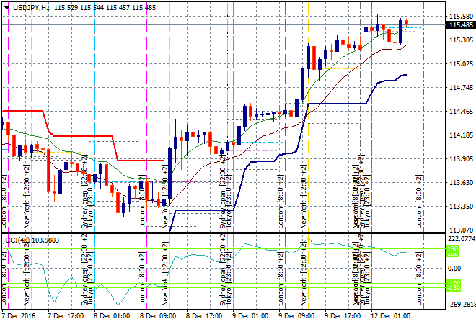The height and width of the screenshot is (324, 476).
Task: Click the USDJPY,H1 chart title text
Action: 29,7
